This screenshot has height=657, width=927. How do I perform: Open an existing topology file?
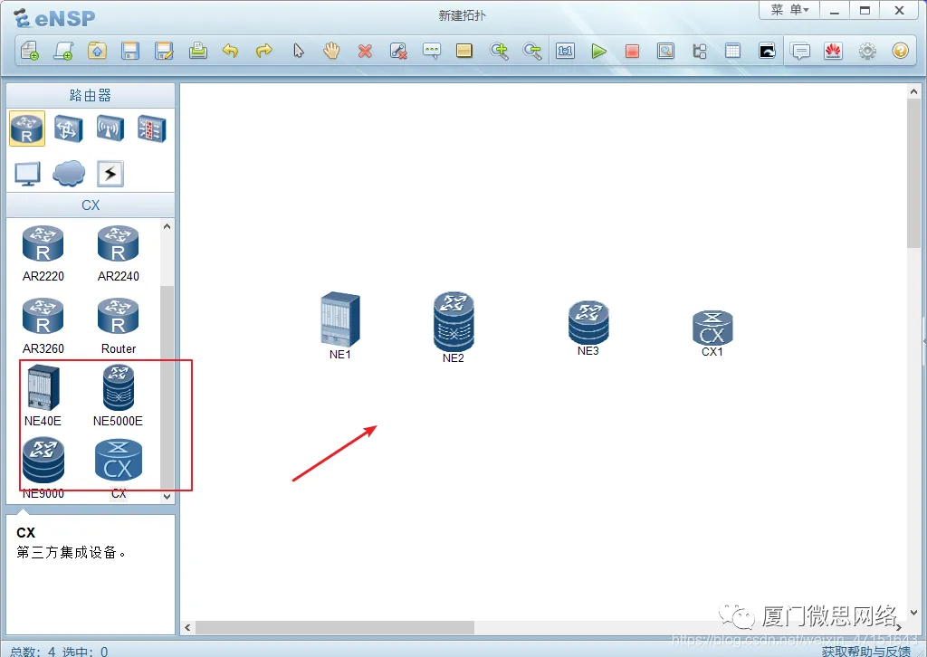(x=97, y=51)
